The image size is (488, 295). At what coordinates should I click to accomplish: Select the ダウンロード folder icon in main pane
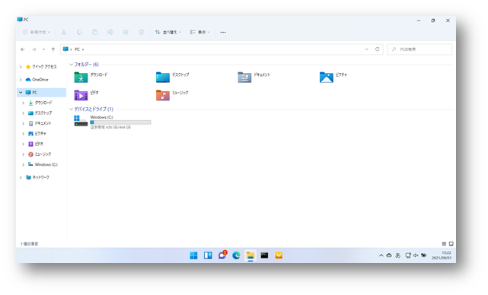[x=81, y=77]
